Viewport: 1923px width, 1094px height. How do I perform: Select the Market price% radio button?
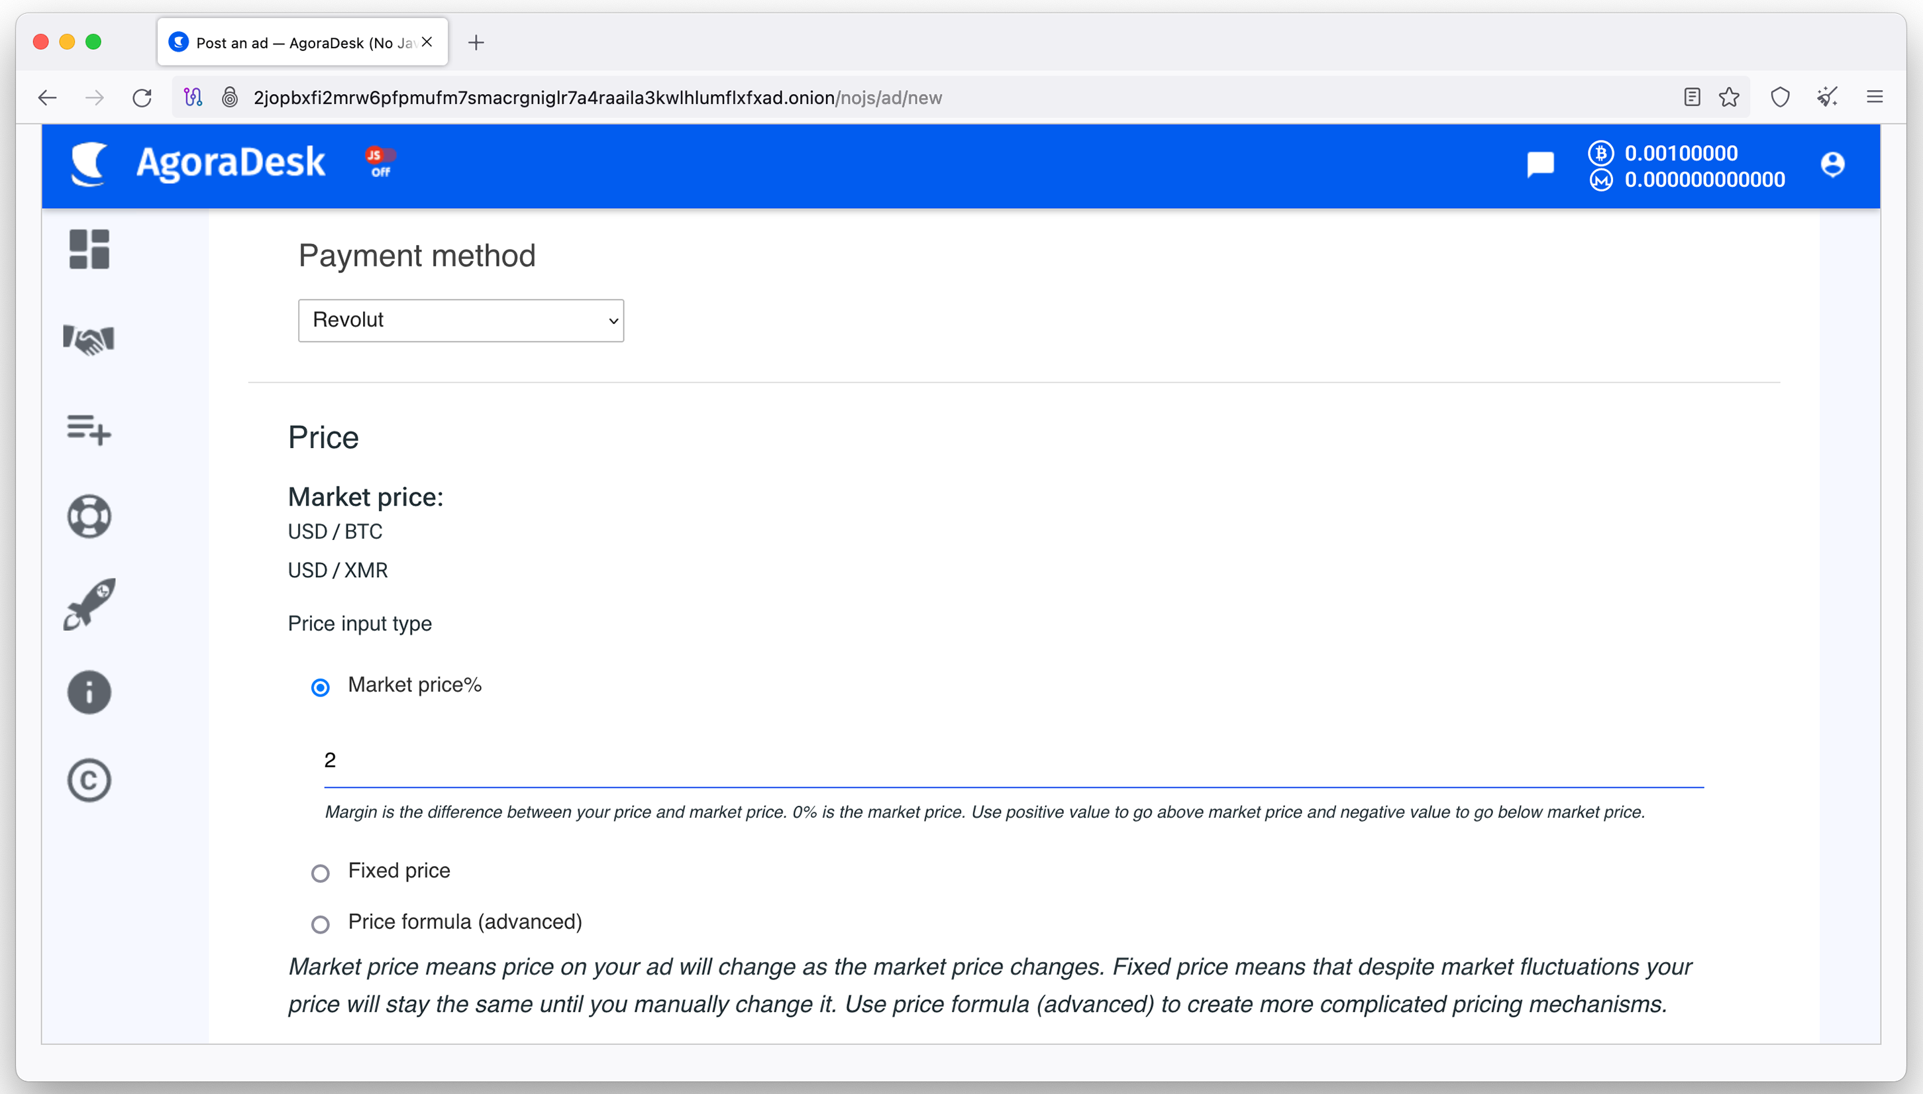321,686
